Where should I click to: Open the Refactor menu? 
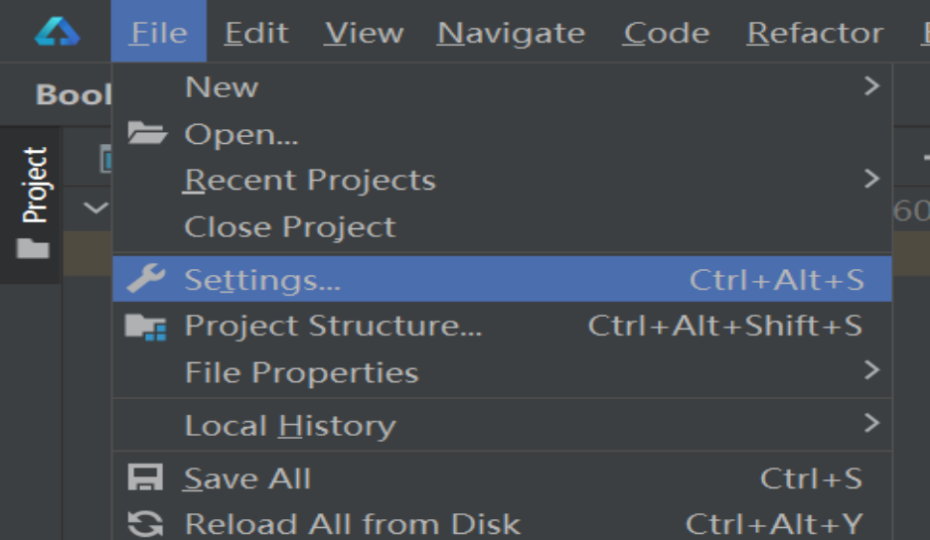click(815, 33)
